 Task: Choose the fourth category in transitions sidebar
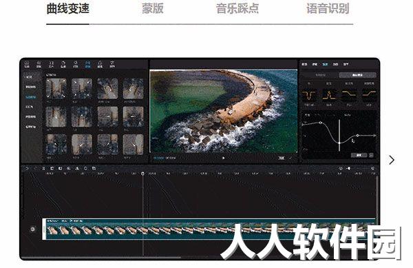[30, 107]
